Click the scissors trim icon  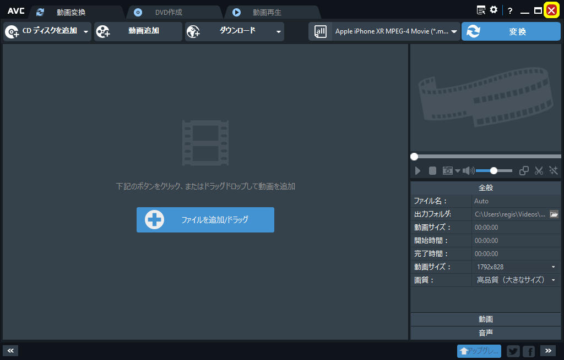[x=539, y=171]
